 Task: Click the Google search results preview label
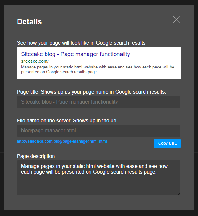click(x=81, y=43)
